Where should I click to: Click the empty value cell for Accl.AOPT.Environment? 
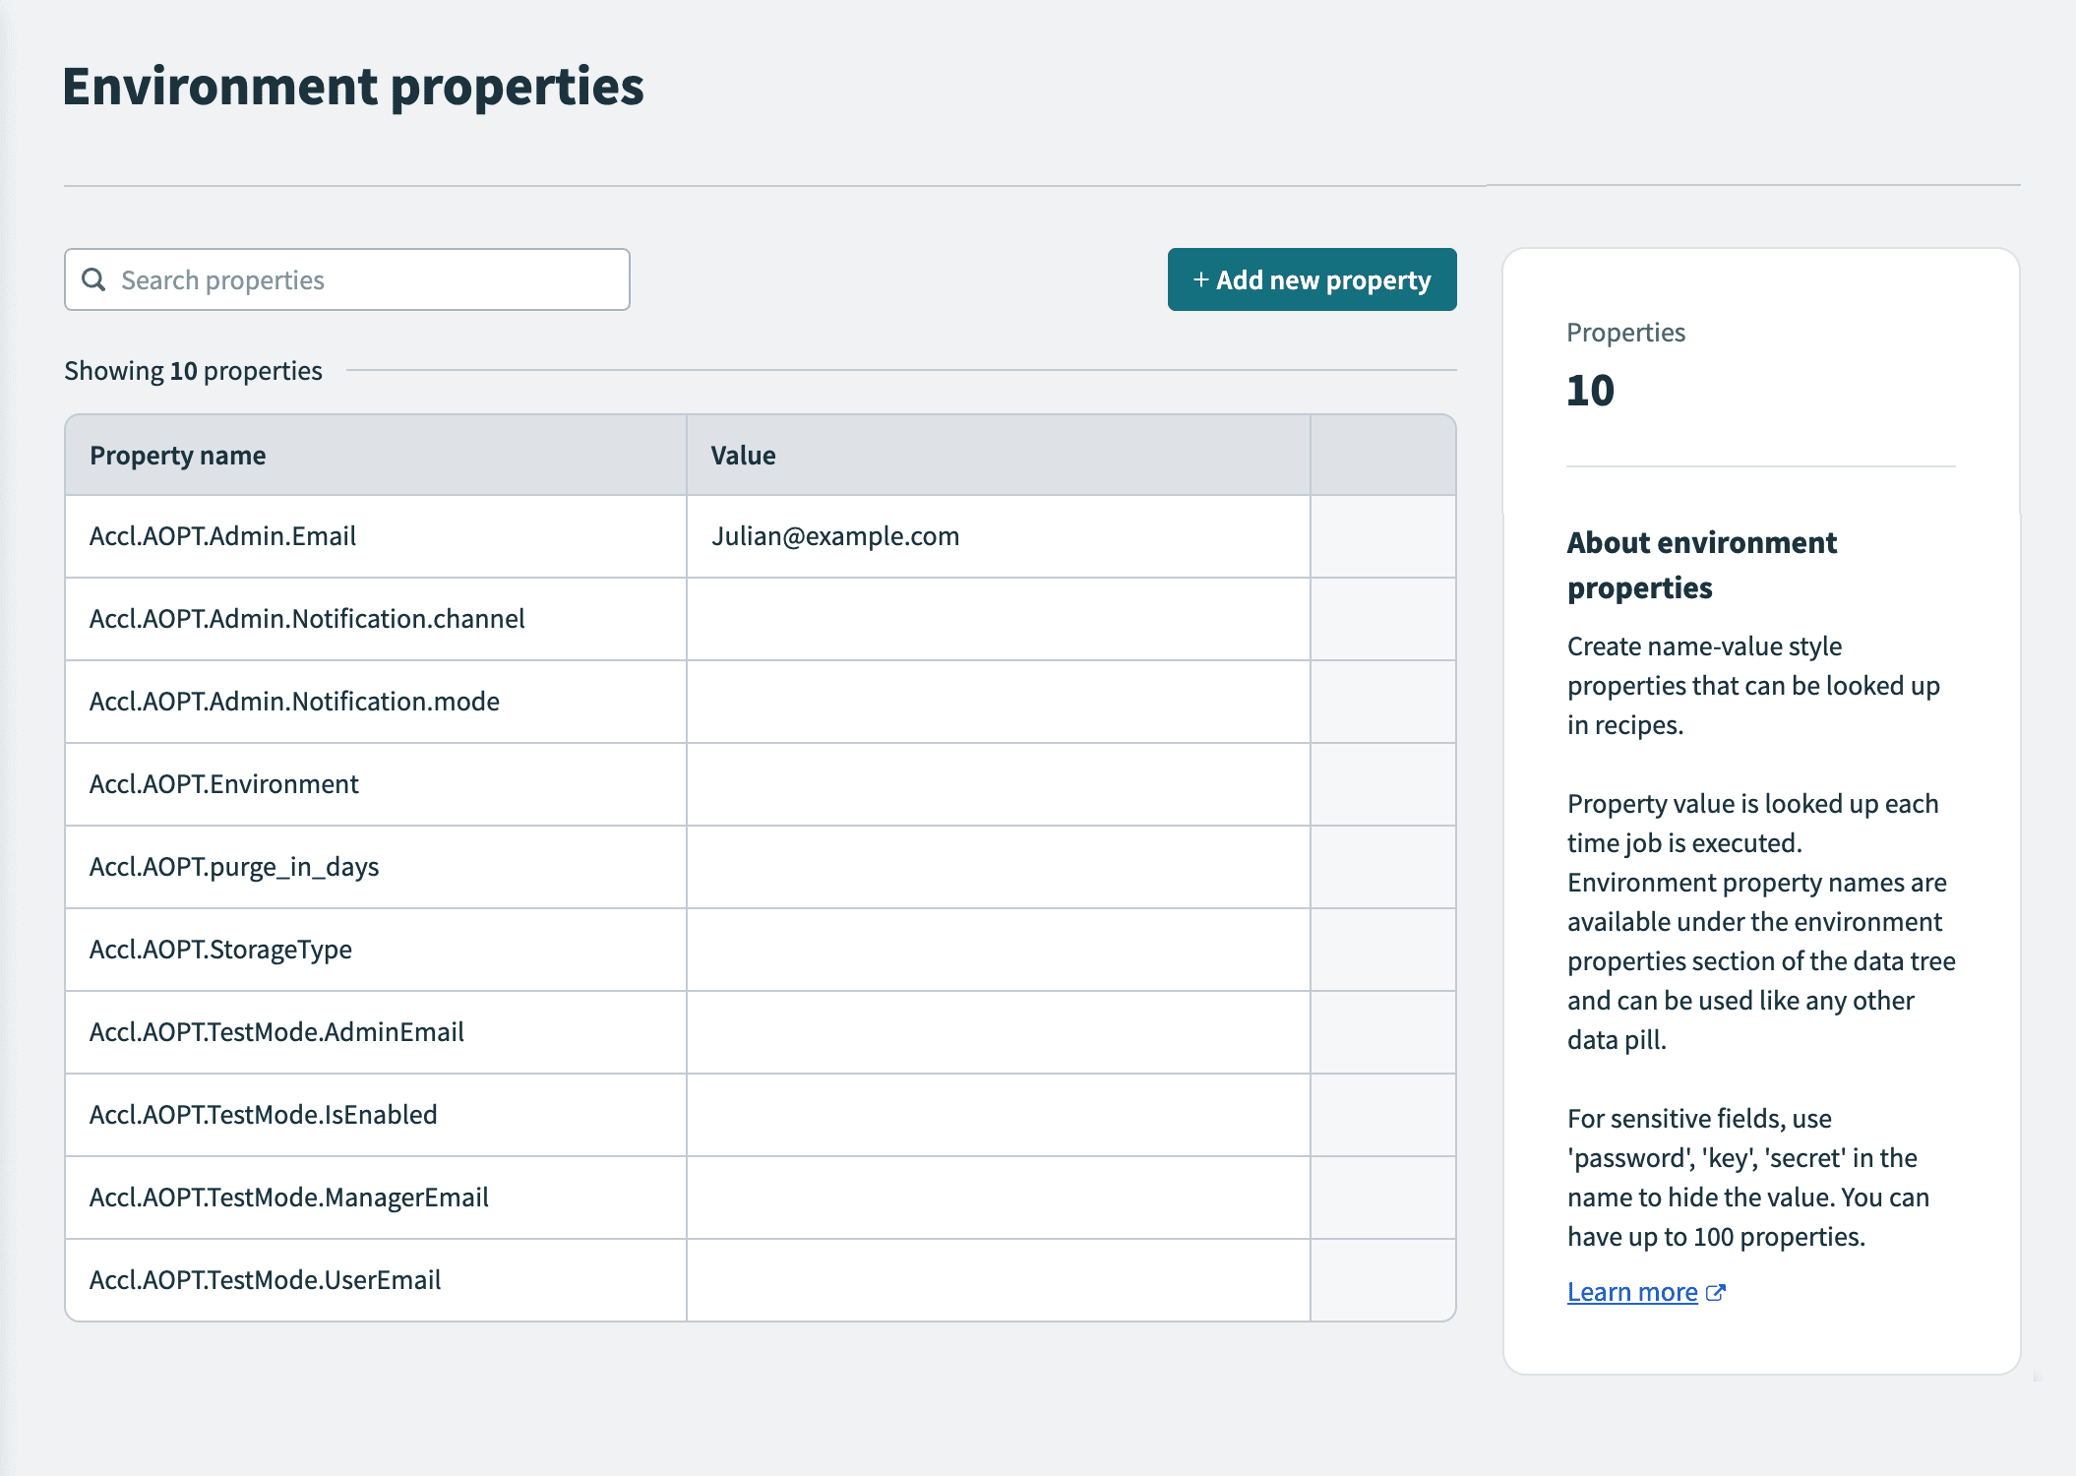tap(998, 784)
